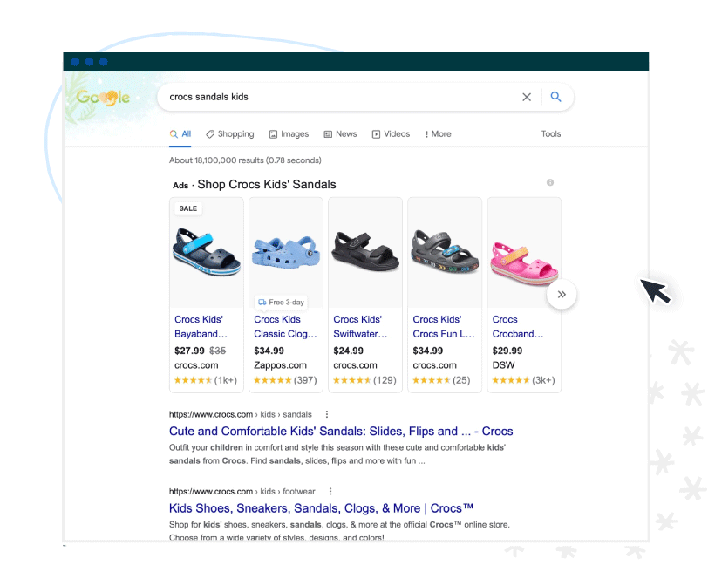Click the blue magnifier search icon

[x=555, y=97]
